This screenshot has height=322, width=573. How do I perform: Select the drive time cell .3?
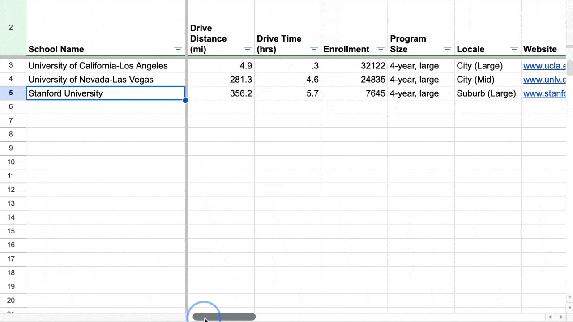pos(288,66)
